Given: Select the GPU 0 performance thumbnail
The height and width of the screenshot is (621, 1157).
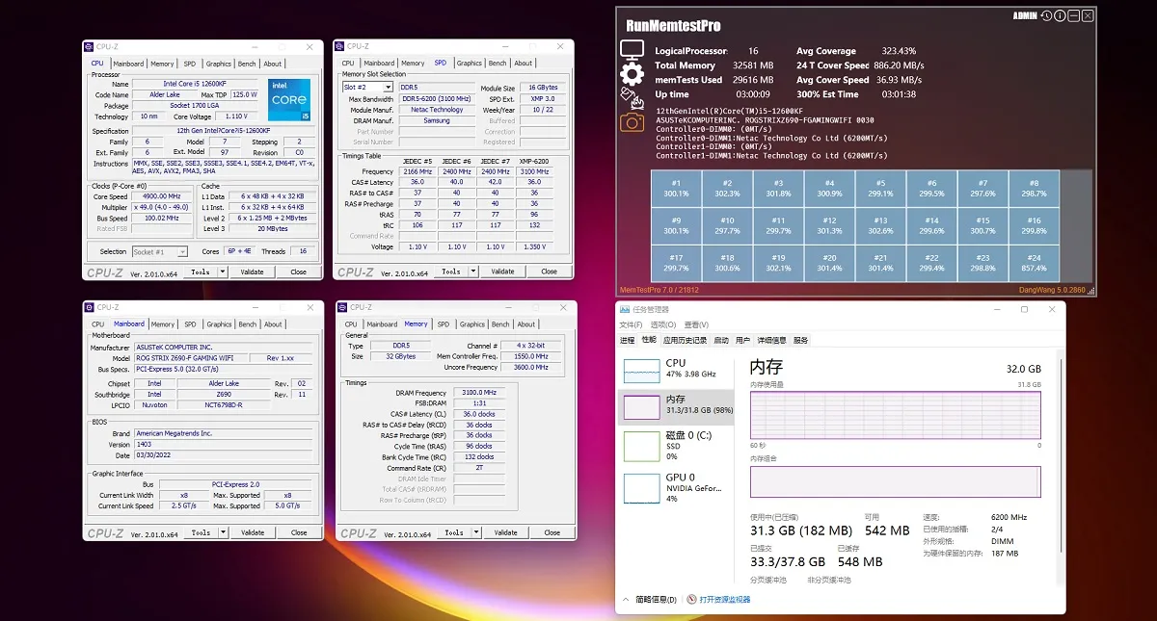Looking at the screenshot, I should click(x=675, y=488).
